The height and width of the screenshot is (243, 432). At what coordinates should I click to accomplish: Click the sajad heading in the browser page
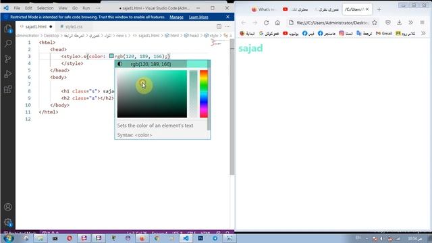(250, 48)
